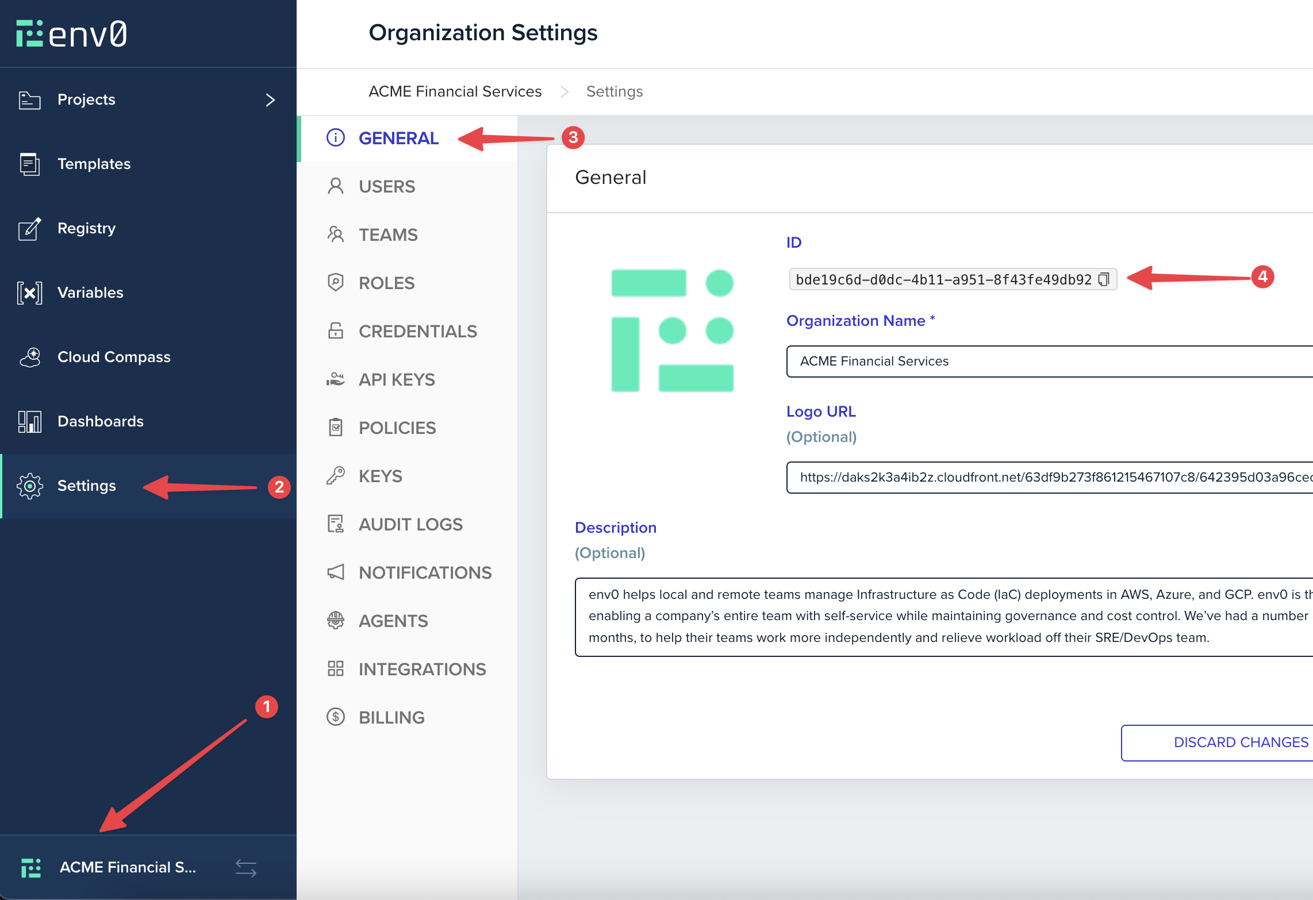
Task: Switch organization using swap arrows icon
Action: (x=246, y=867)
